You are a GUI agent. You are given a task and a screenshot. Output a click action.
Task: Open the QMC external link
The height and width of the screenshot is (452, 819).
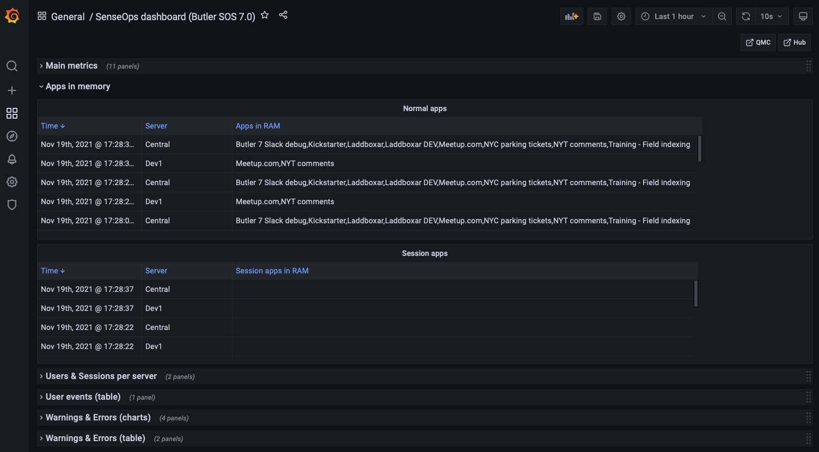(x=758, y=42)
